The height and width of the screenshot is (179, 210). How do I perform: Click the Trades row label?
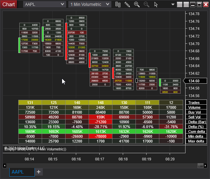point(196,103)
